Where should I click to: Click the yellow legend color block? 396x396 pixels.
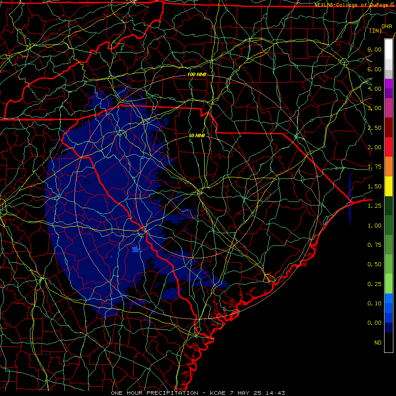point(389,186)
